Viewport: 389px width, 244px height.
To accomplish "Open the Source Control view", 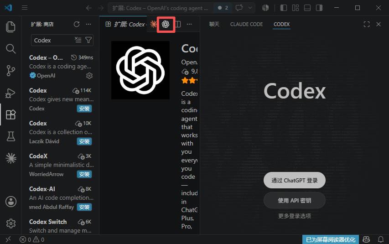I will pos(10,71).
